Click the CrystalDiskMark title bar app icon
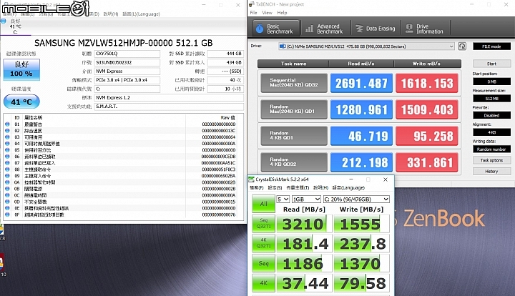This screenshot has width=515, height=296. 252,179
